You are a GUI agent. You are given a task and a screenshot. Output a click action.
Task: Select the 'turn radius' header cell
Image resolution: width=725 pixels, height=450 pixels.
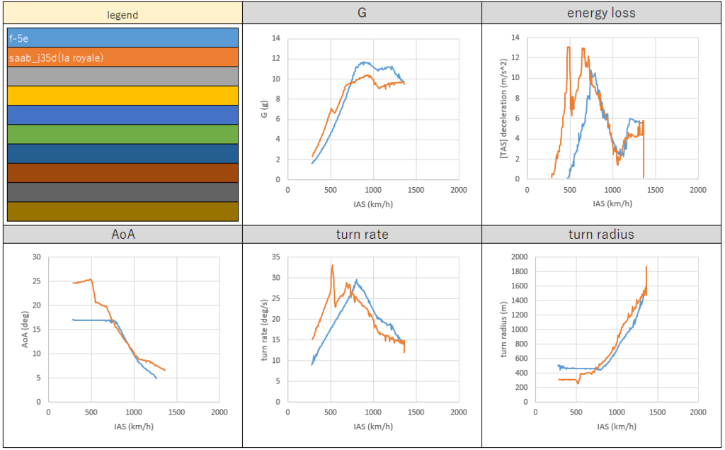(x=601, y=235)
